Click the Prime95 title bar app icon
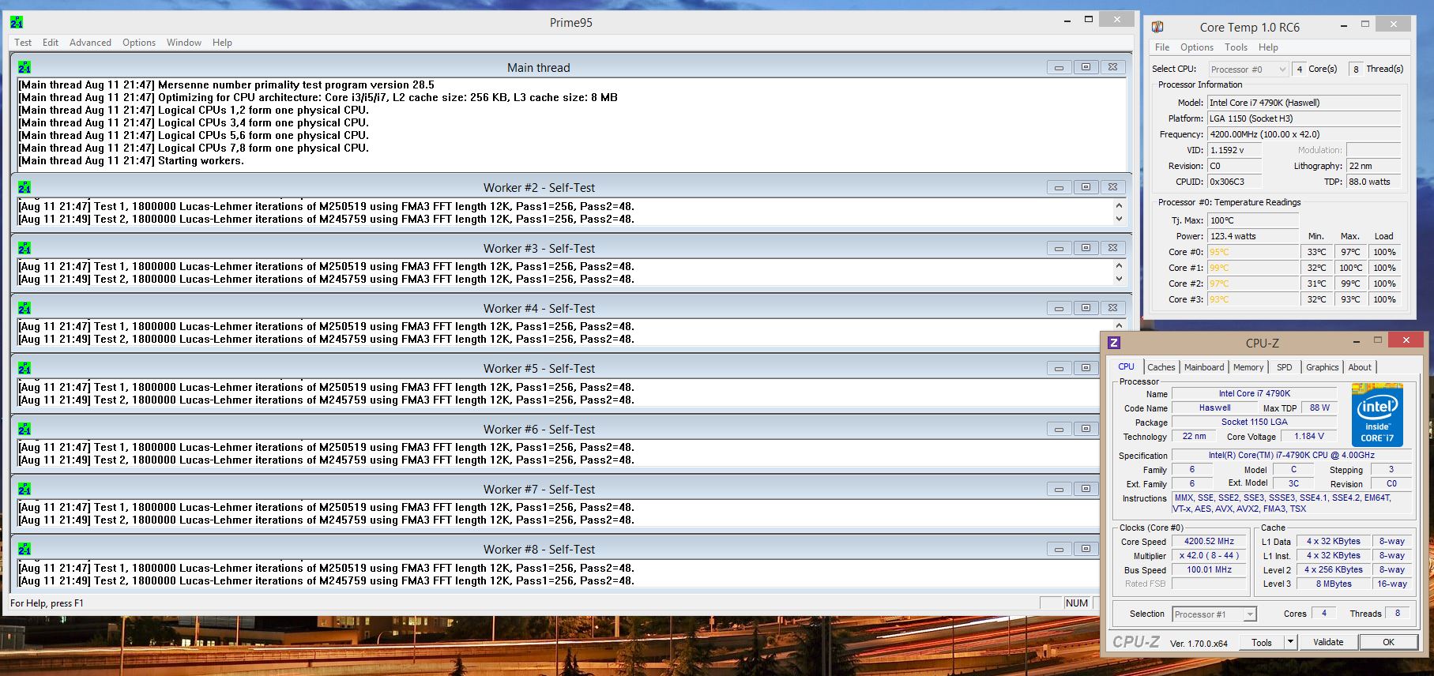The image size is (1434, 676). (x=17, y=22)
